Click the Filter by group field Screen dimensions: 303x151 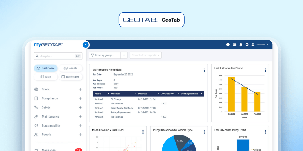(x=105, y=55)
